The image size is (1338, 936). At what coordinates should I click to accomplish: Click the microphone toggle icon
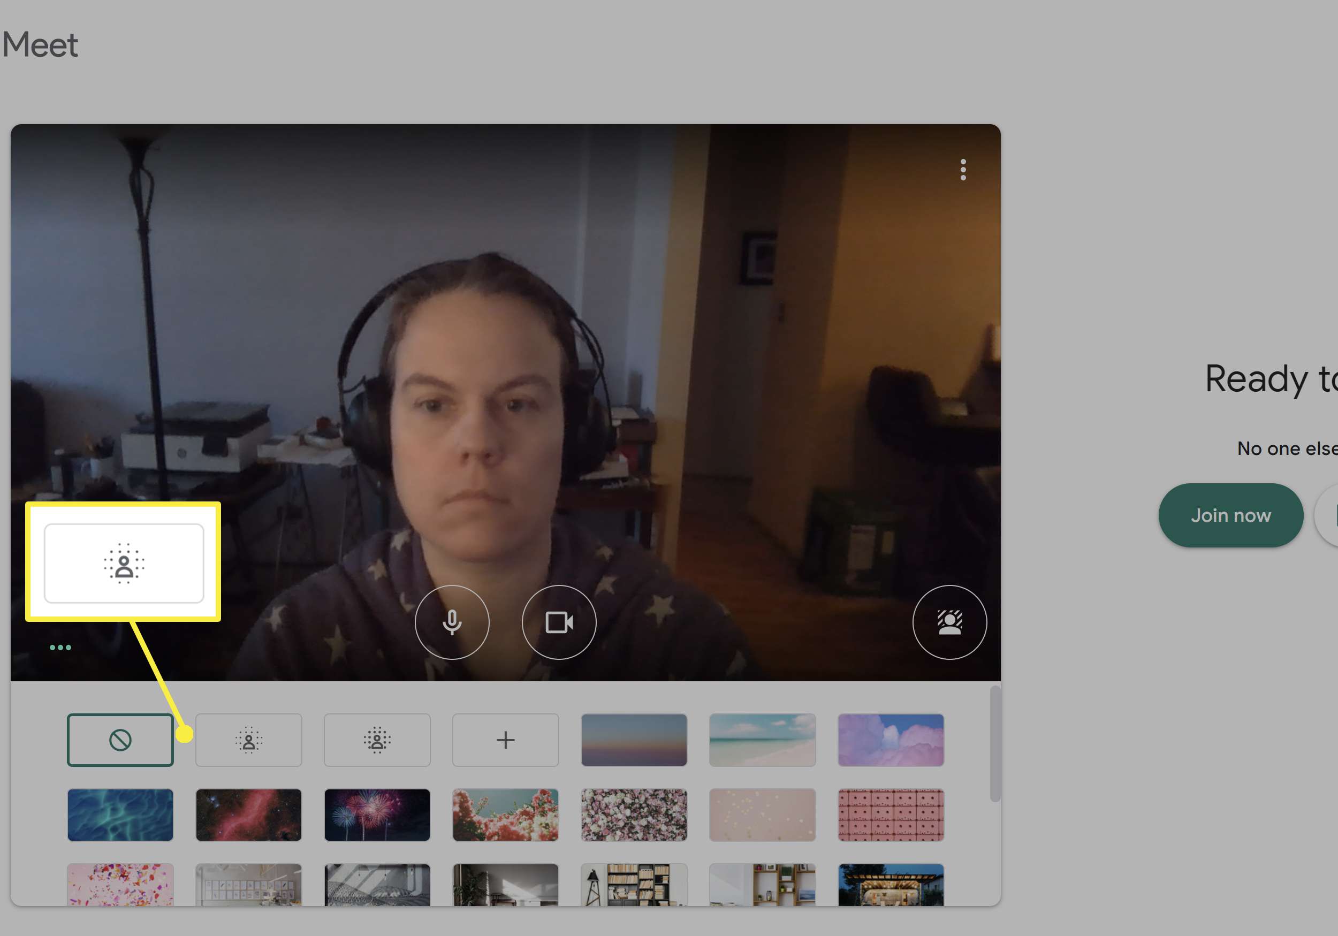451,621
